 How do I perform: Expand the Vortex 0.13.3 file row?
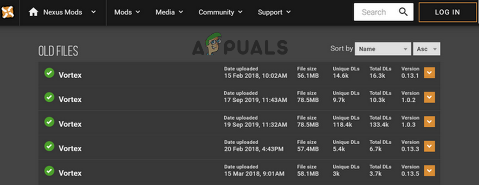pyautogui.click(x=429, y=146)
